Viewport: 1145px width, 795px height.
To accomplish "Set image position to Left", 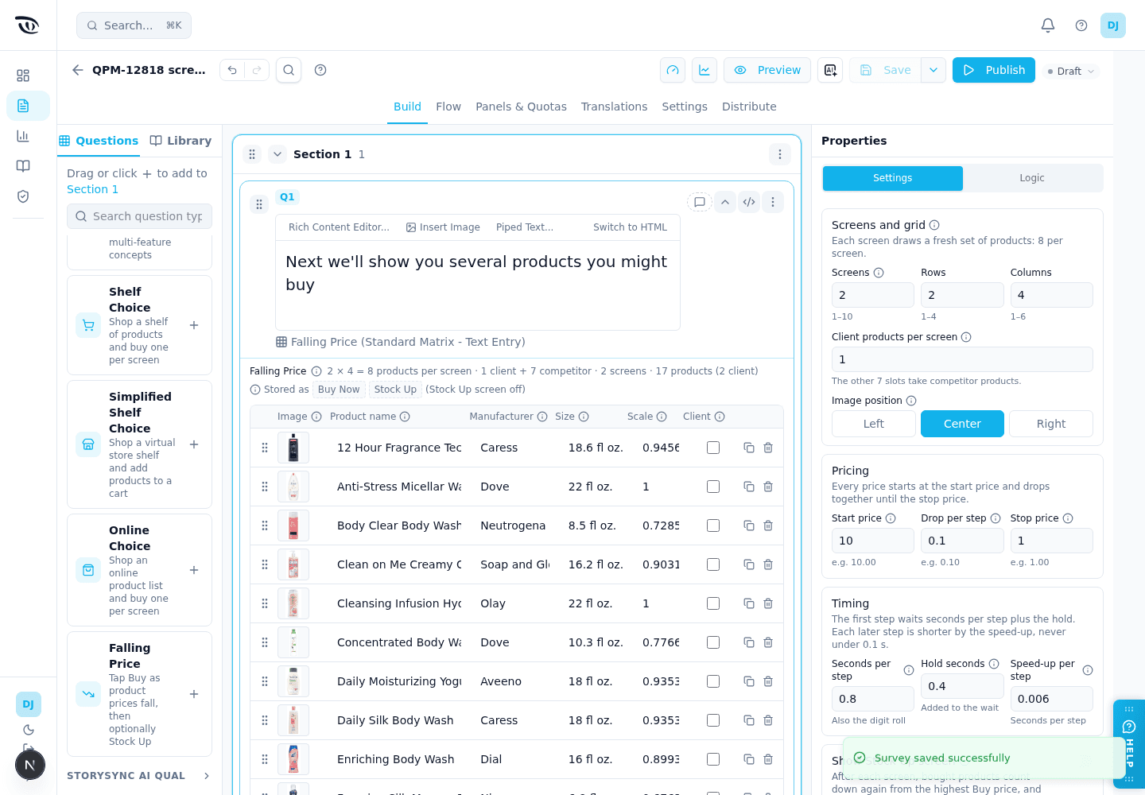I will [x=874, y=424].
